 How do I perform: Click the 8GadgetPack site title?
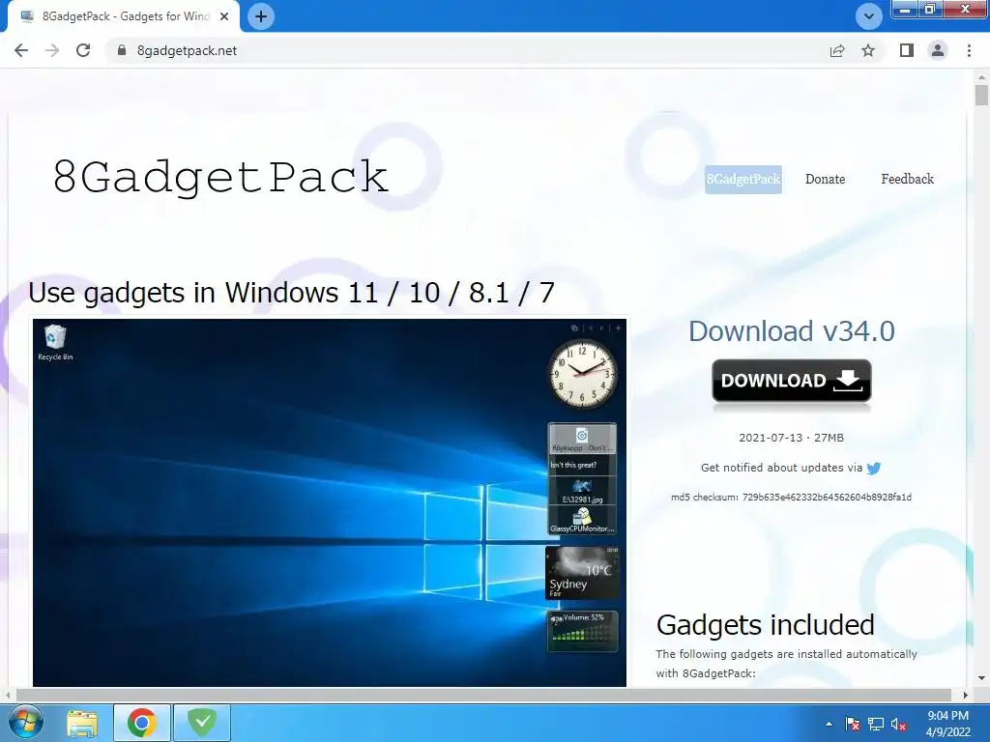pos(220,177)
